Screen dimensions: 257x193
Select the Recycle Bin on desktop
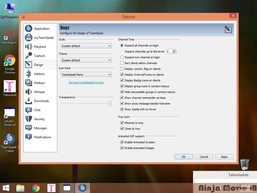click(245, 164)
